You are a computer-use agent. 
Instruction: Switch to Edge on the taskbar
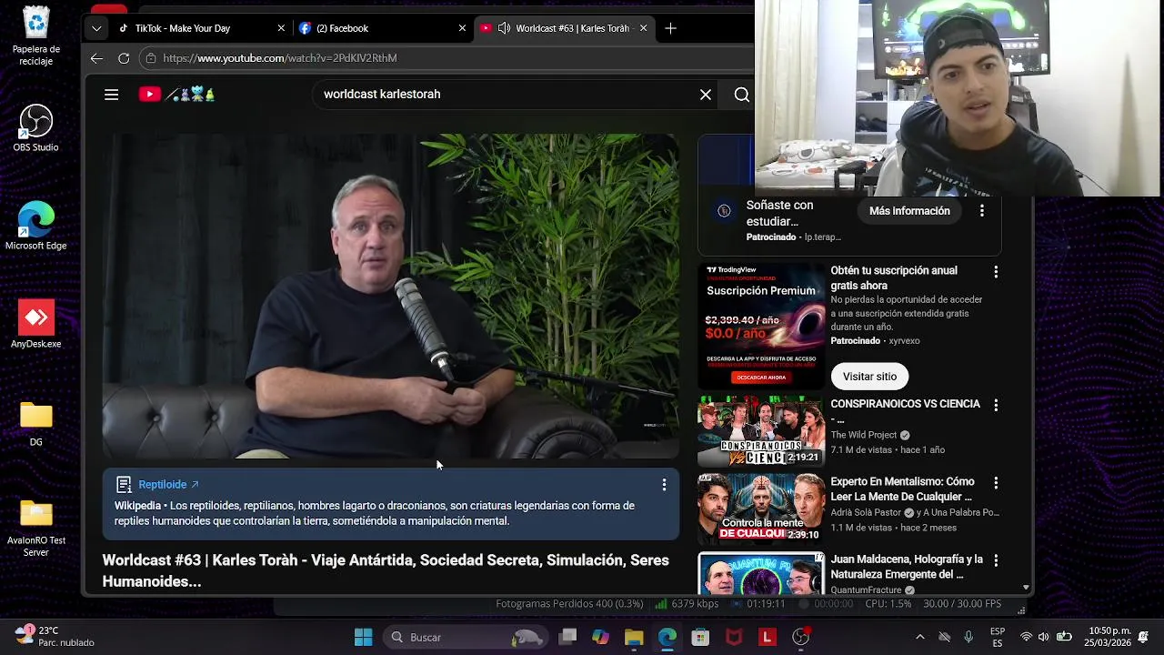click(x=667, y=637)
